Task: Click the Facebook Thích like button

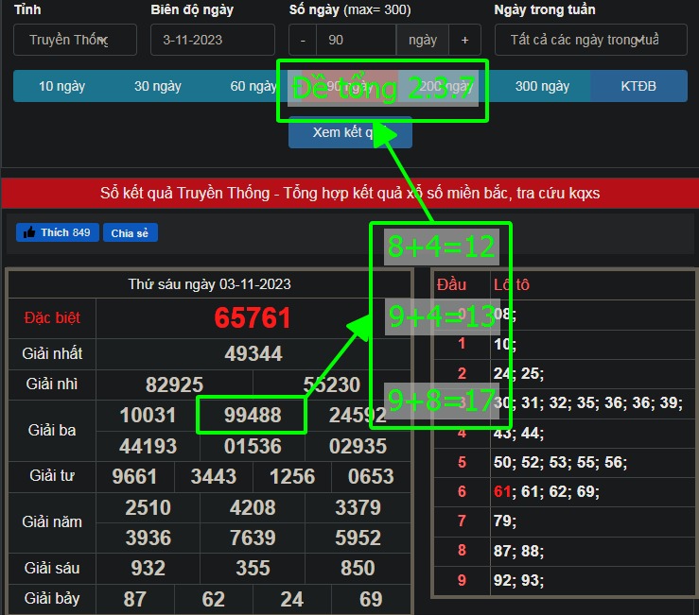Action: tap(57, 232)
